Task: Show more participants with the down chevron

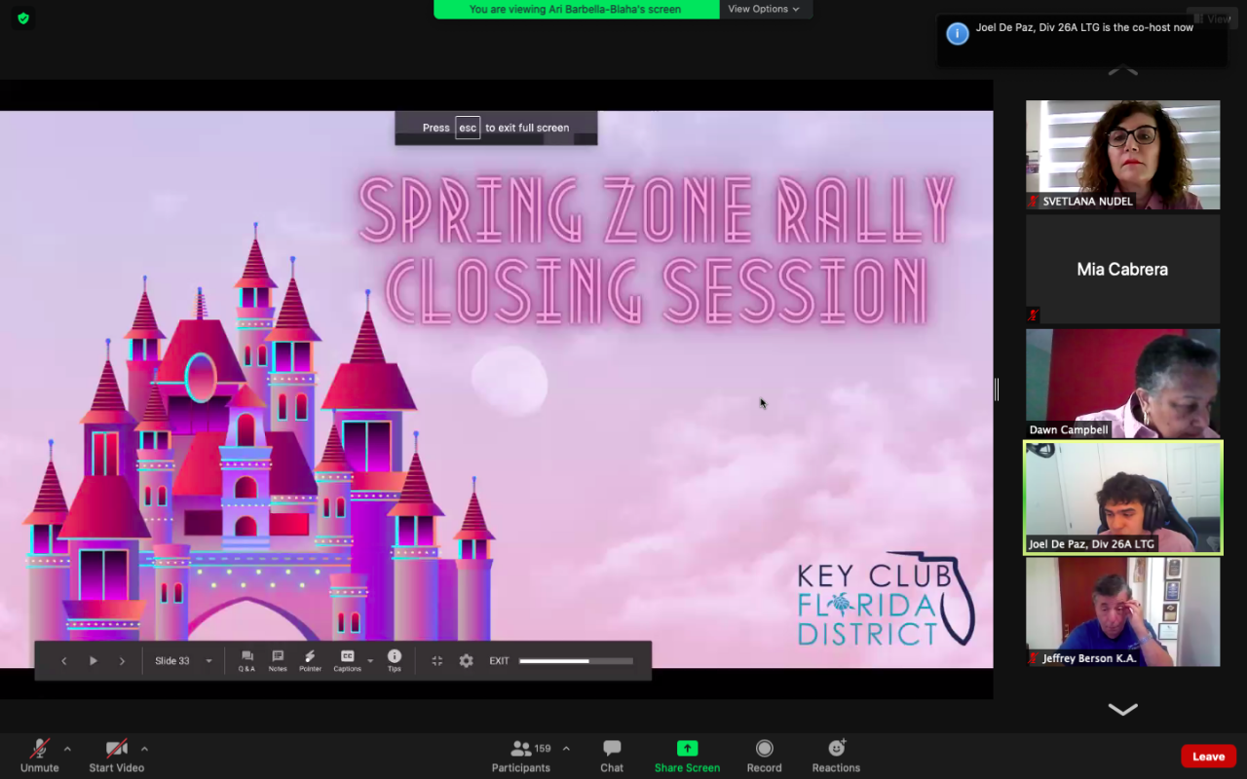Action: point(1122,710)
